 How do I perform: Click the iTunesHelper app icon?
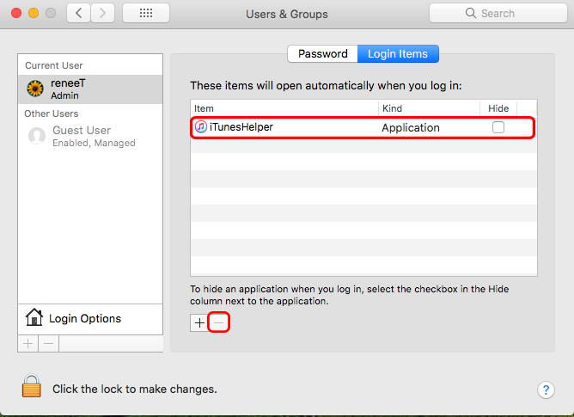coord(200,127)
